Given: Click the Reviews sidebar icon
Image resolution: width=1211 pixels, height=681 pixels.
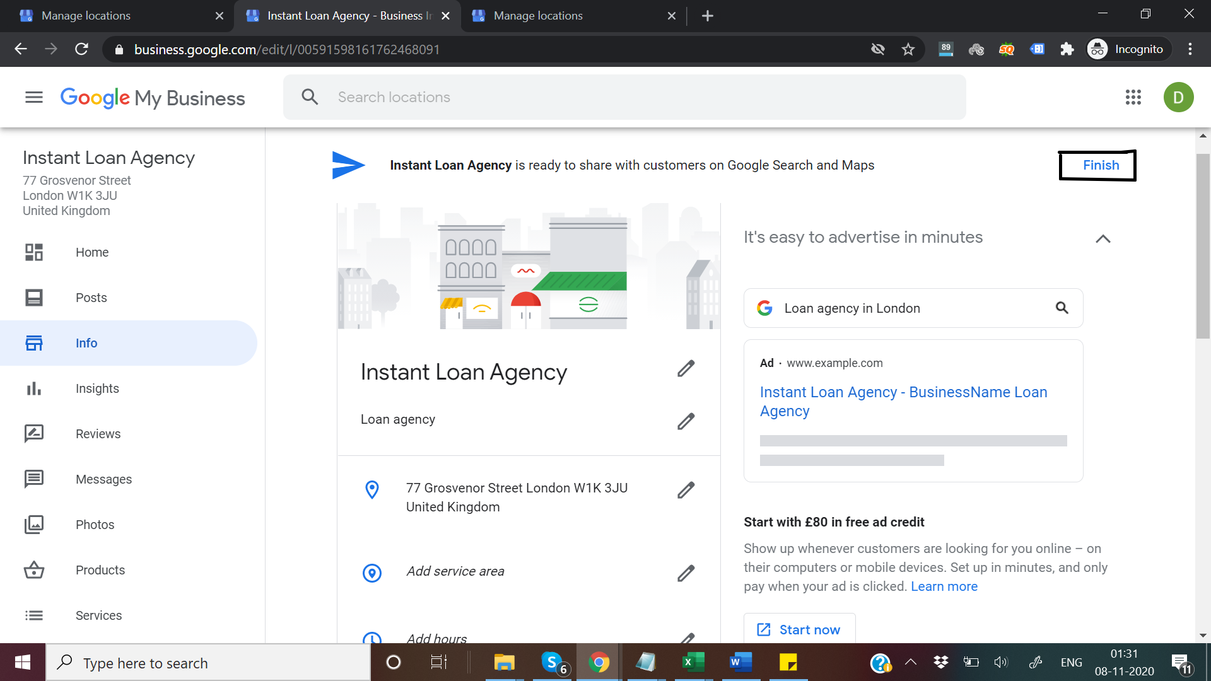Looking at the screenshot, I should [x=34, y=434].
